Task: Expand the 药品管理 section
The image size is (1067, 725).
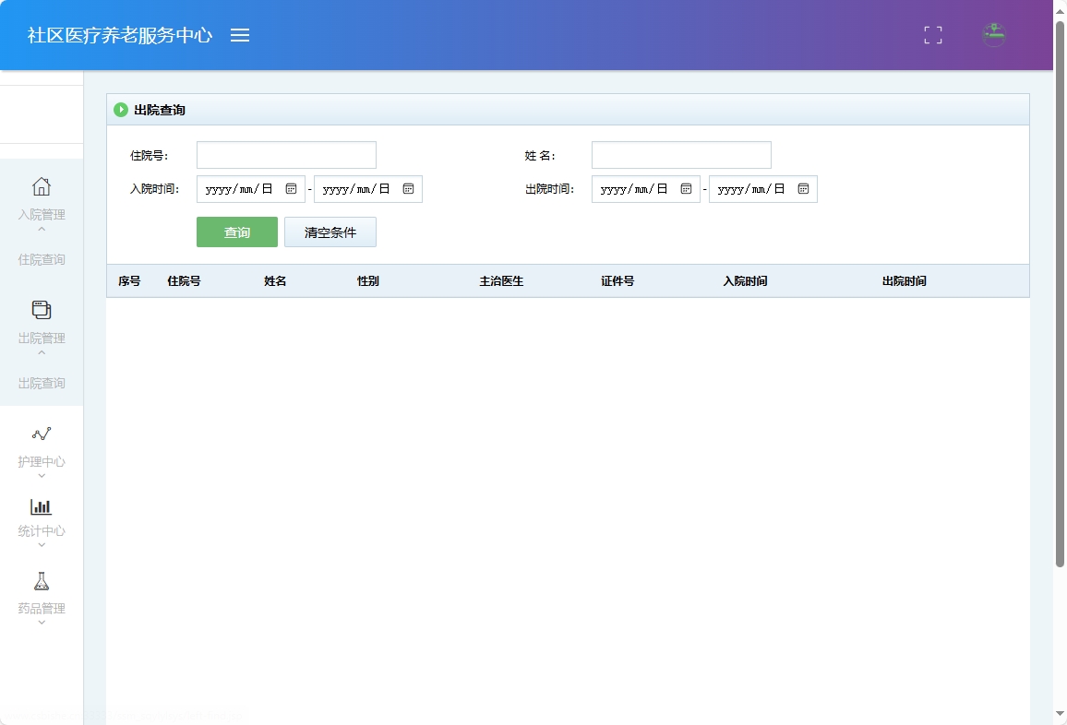Action: pos(41,621)
